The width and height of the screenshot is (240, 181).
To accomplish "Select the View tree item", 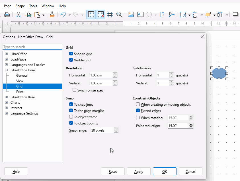I will point(20,81).
